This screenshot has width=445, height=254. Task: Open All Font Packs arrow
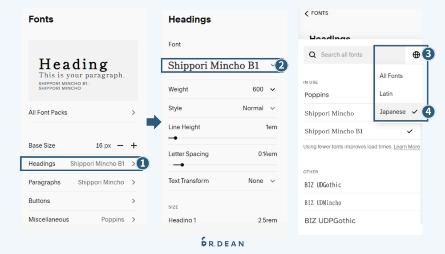[133, 113]
